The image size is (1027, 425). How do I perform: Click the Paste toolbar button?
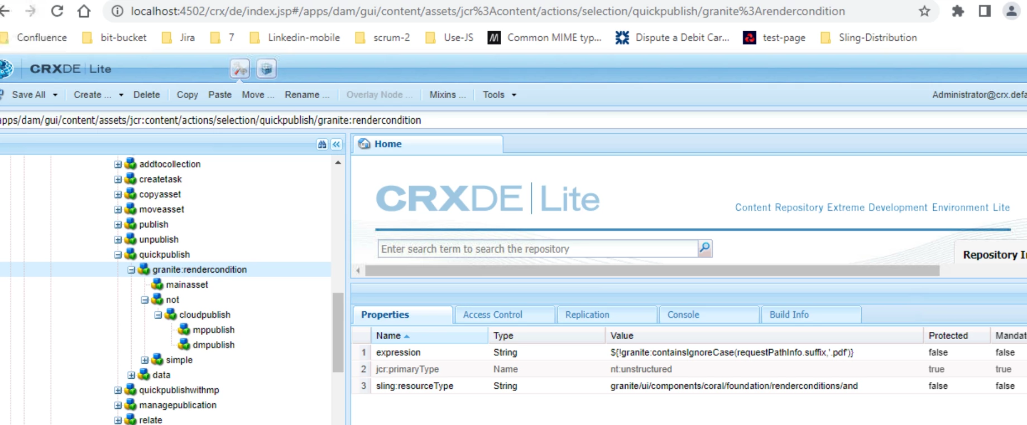point(220,95)
